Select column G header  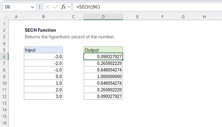[183, 17]
